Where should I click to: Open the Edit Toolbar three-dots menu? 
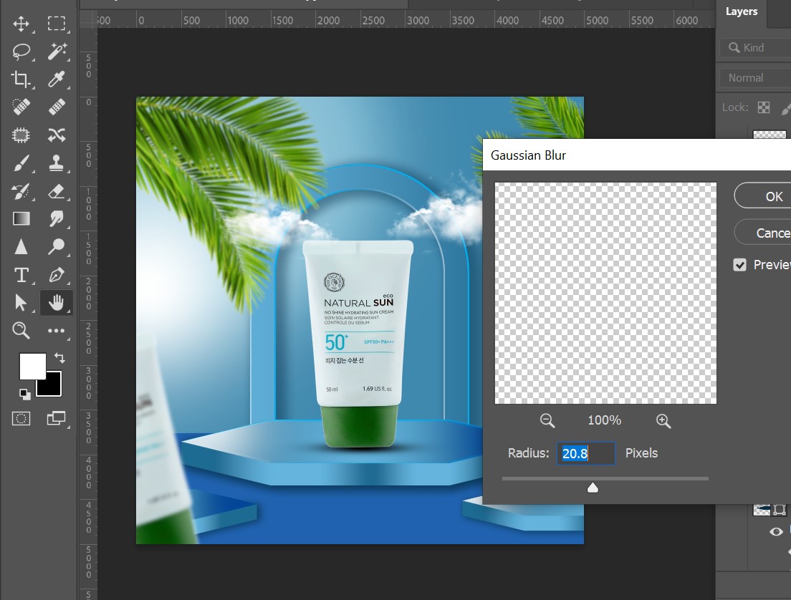(x=56, y=331)
